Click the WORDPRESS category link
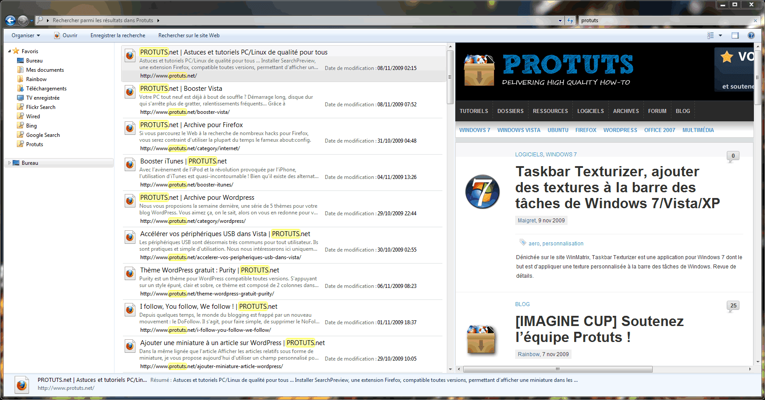765x400 pixels. click(x=620, y=130)
